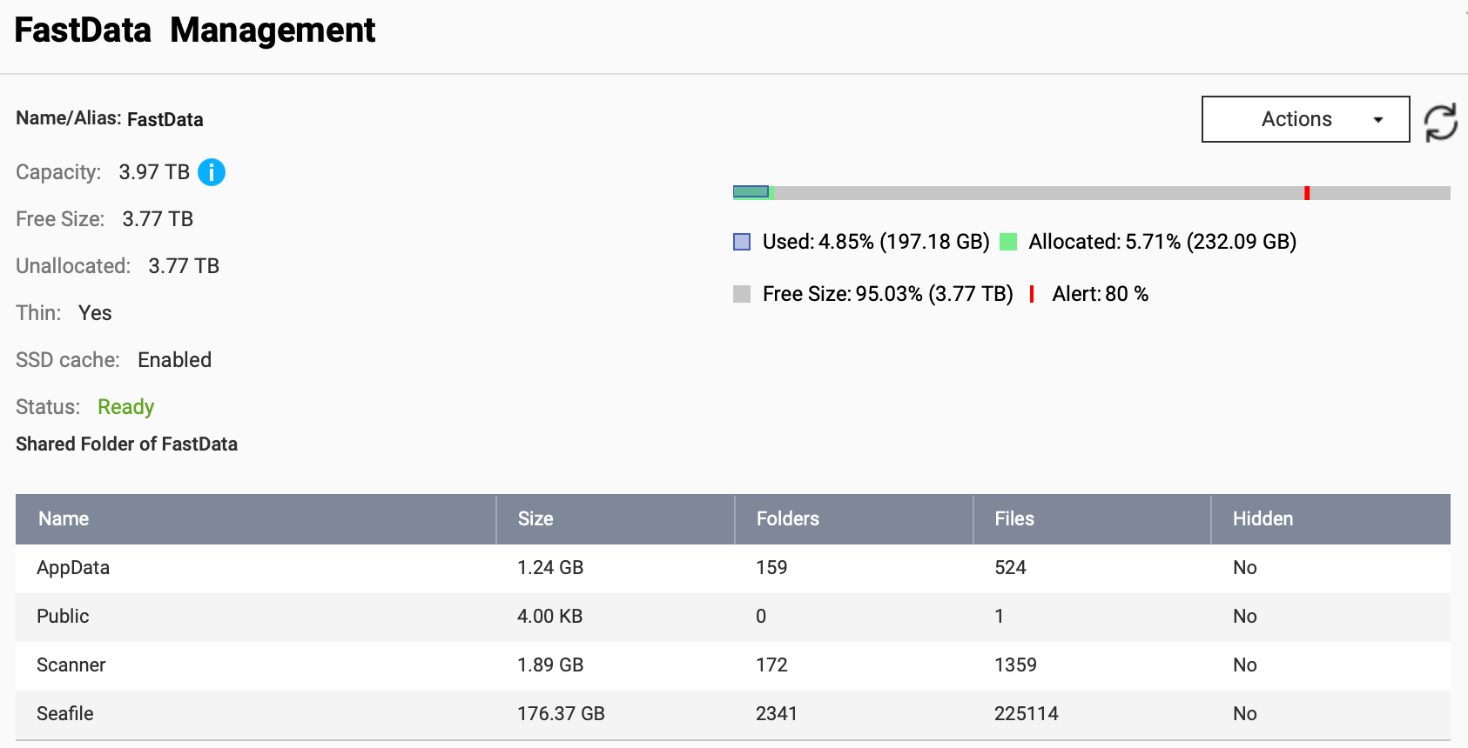Click the 159 folders count cell
Screen dimensions: 1468x748
[771, 568]
